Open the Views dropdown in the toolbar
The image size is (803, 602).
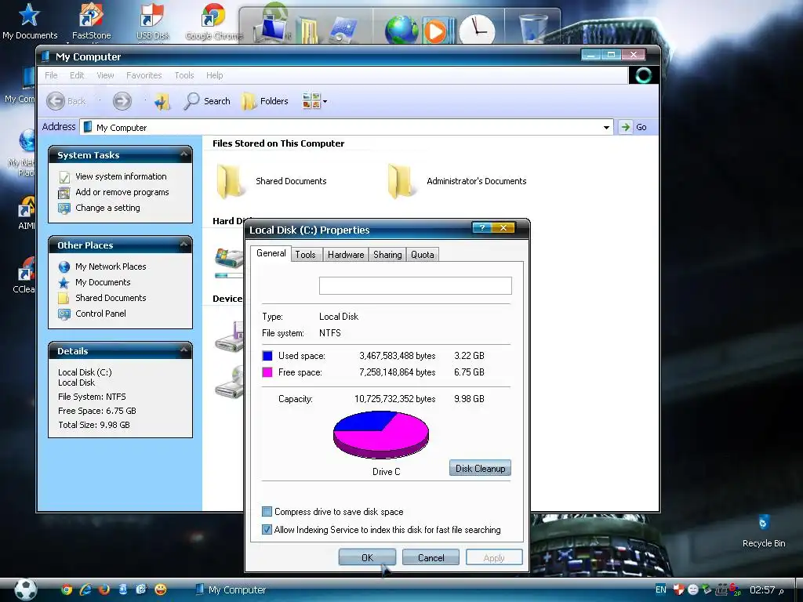pyautogui.click(x=314, y=101)
